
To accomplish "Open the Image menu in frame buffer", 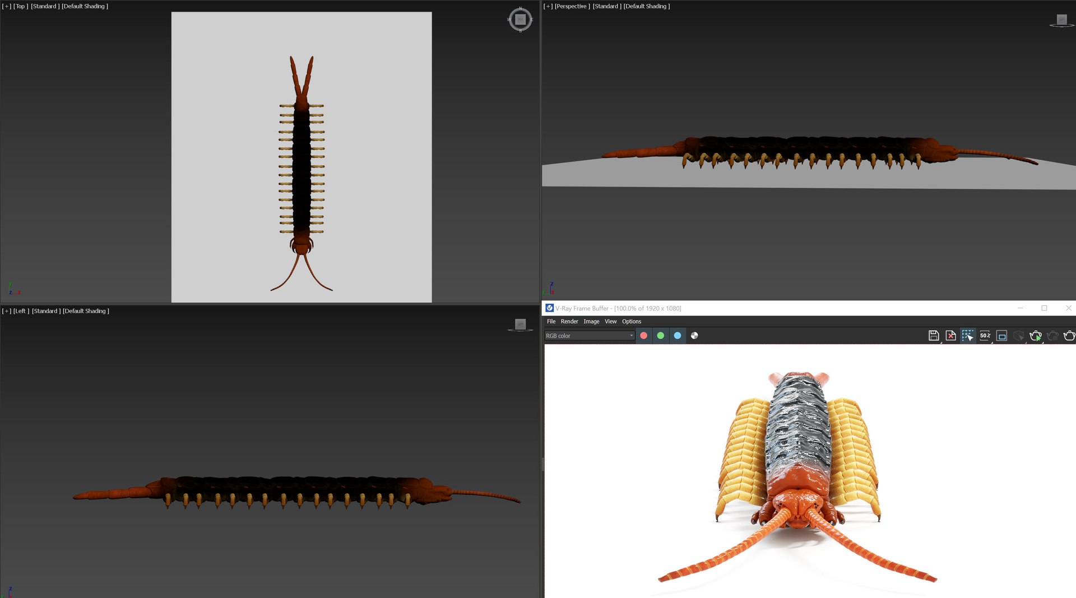I will (x=591, y=322).
